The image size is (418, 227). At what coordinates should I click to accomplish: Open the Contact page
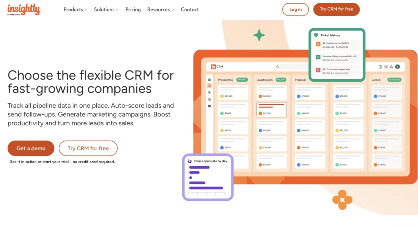189,10
